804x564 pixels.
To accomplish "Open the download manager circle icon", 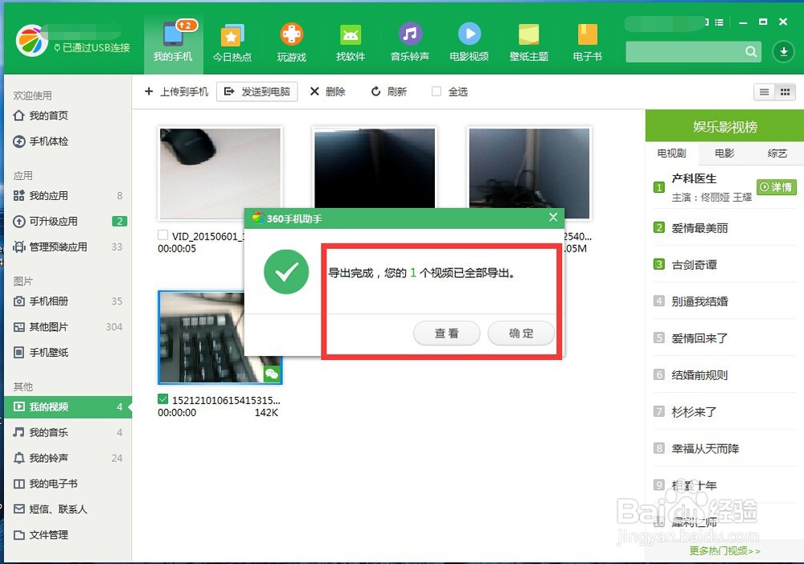I will pyautogui.click(x=782, y=51).
